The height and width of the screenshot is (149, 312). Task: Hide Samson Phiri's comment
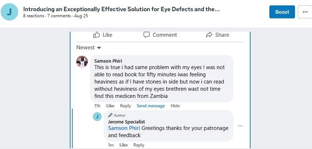tap(175, 106)
